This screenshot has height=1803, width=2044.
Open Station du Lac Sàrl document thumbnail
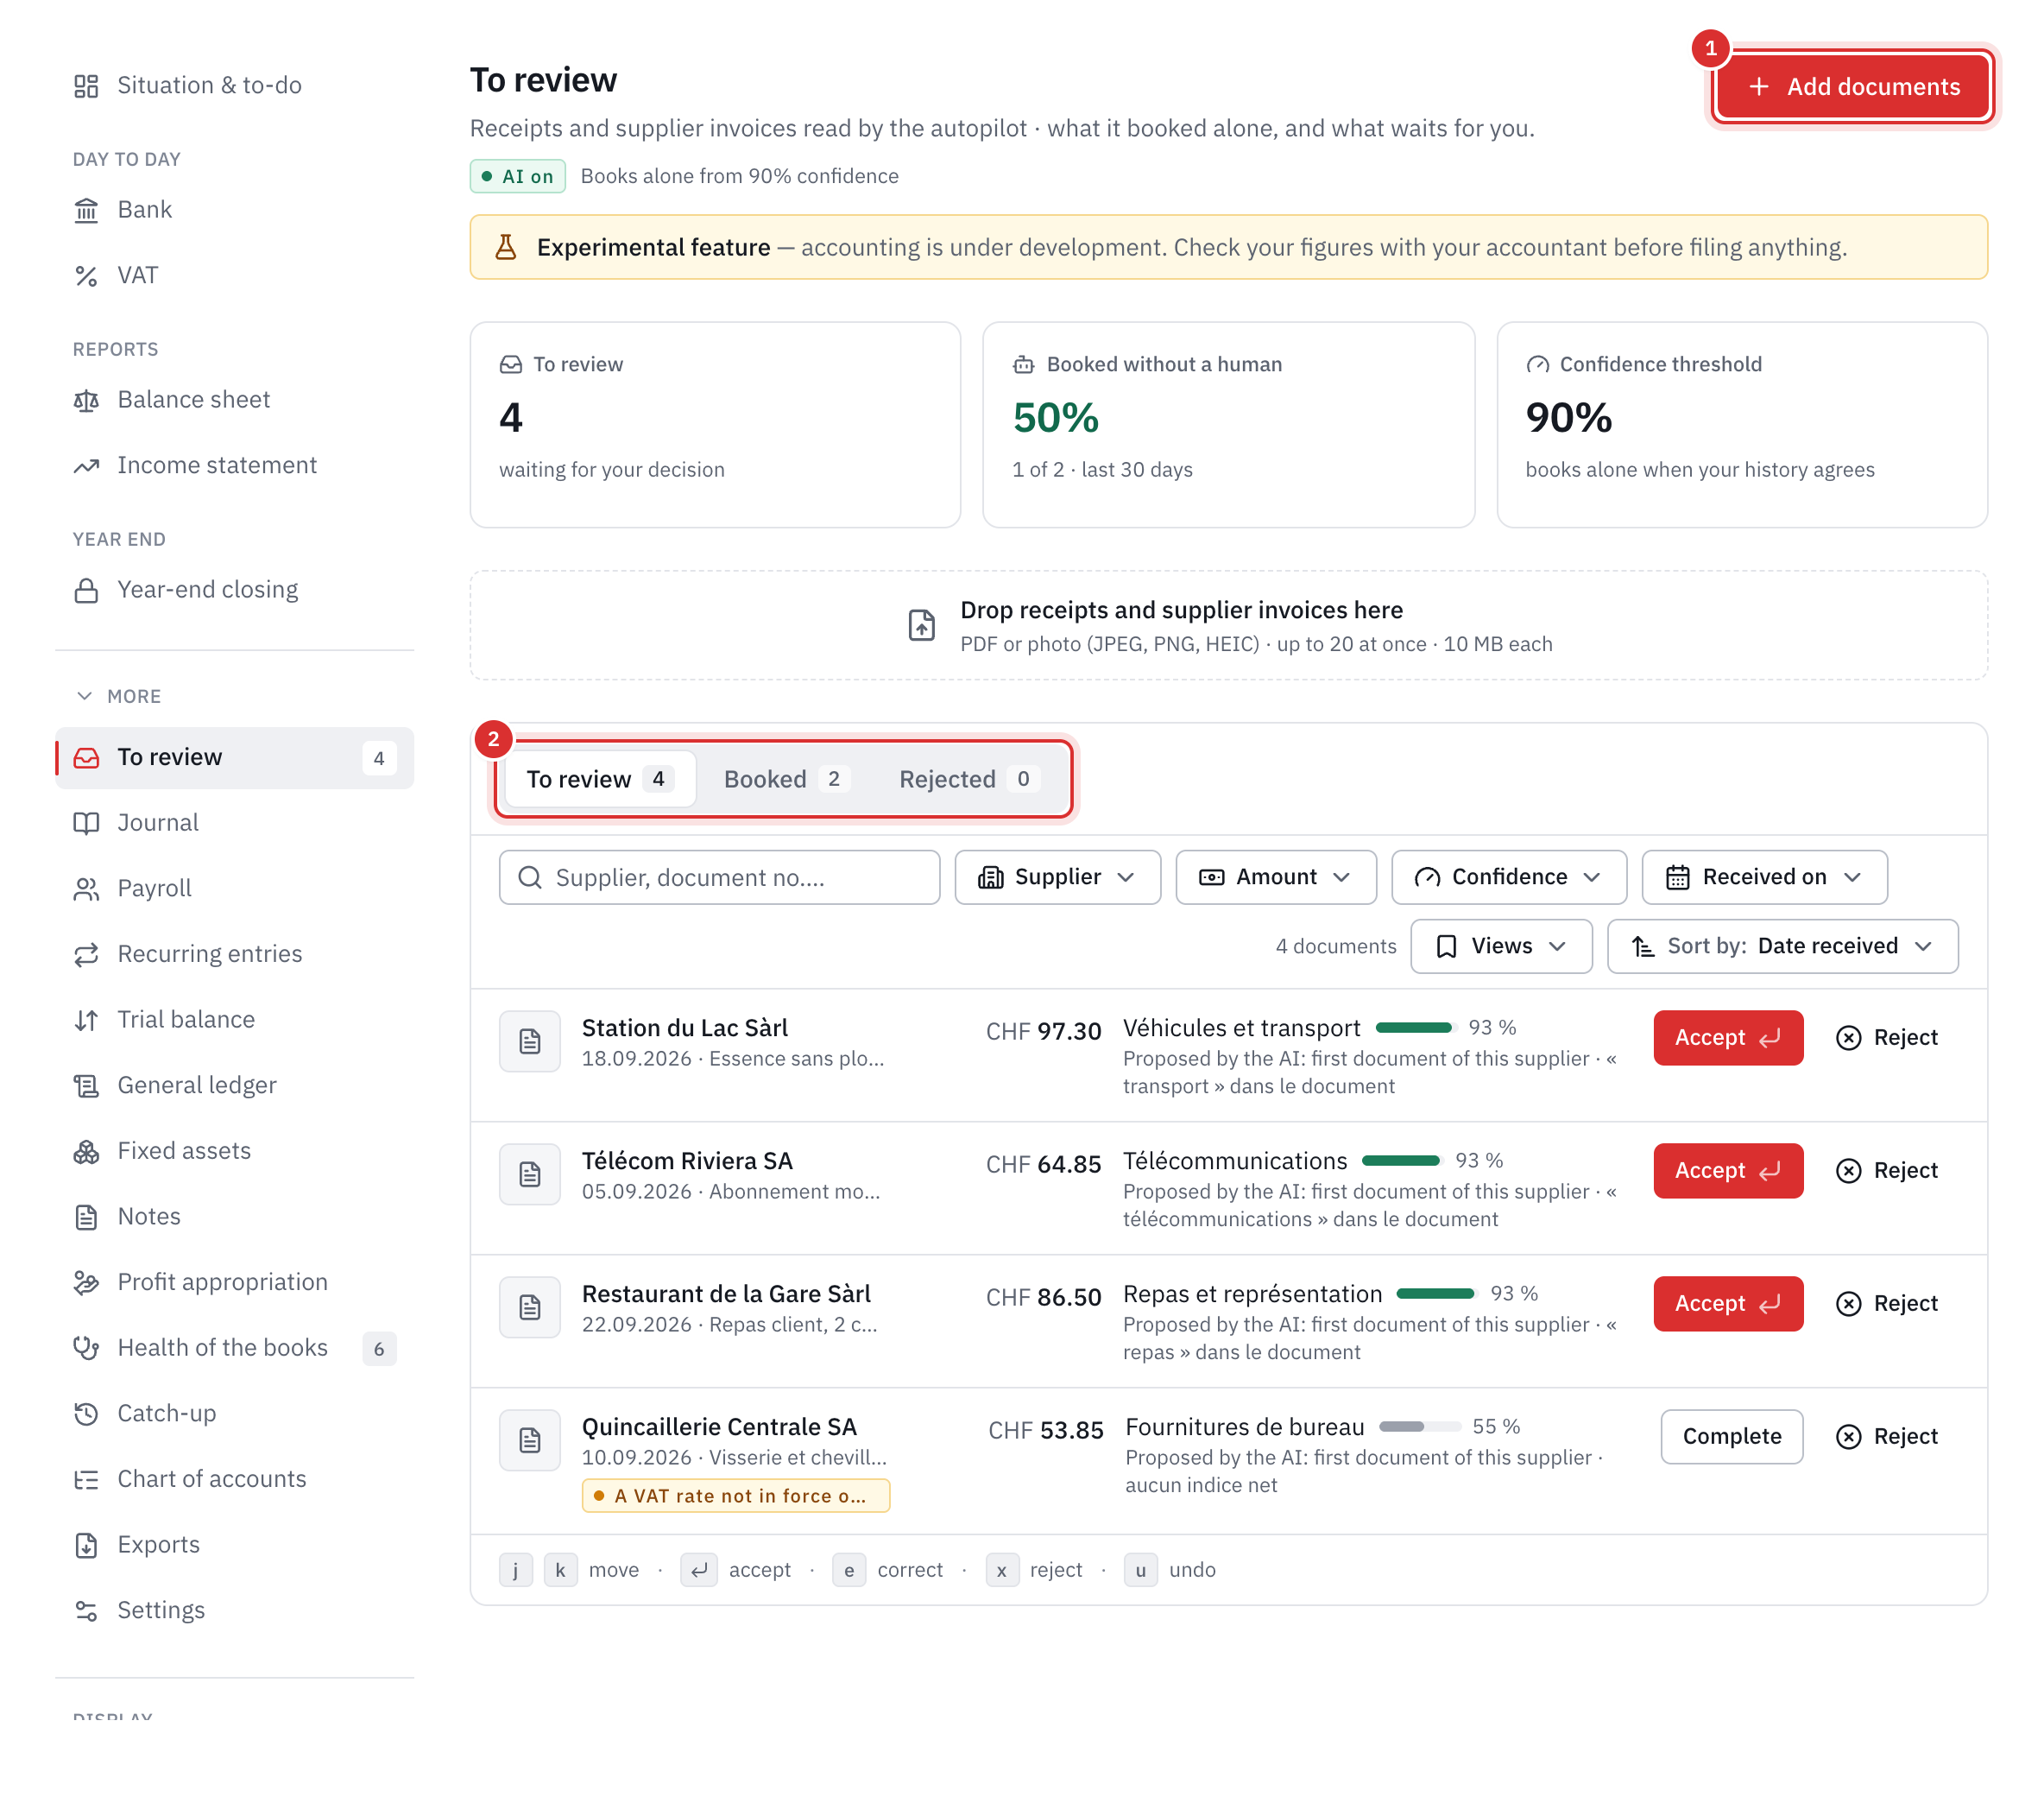tap(530, 1041)
